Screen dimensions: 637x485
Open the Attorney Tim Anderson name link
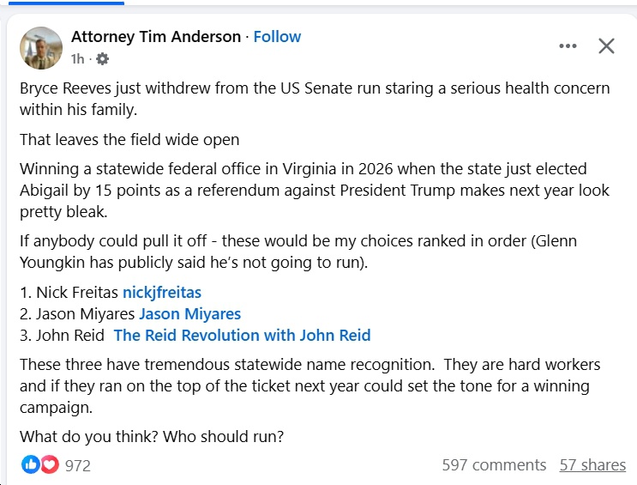pos(155,37)
